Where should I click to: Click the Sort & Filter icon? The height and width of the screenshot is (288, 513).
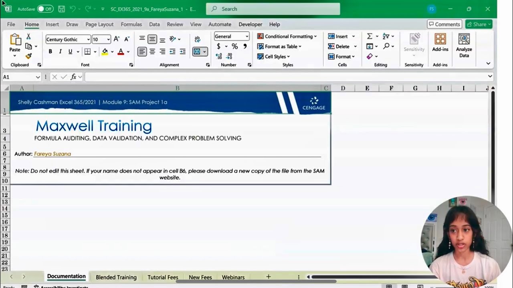click(386, 36)
